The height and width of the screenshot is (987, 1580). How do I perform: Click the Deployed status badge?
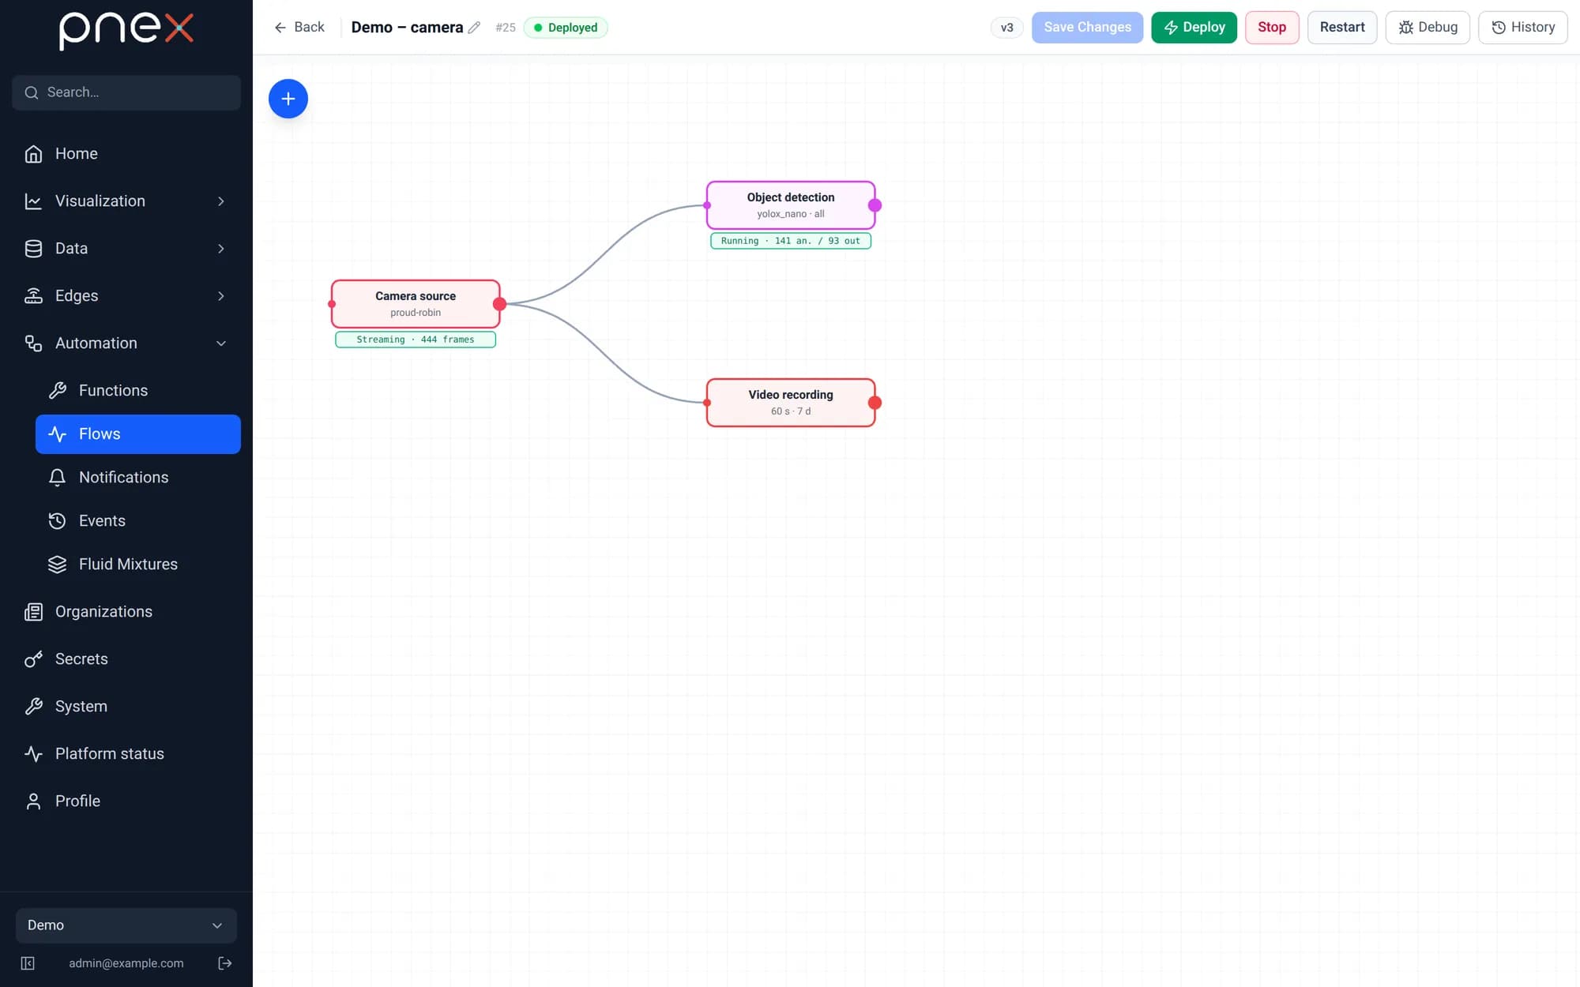click(x=566, y=28)
